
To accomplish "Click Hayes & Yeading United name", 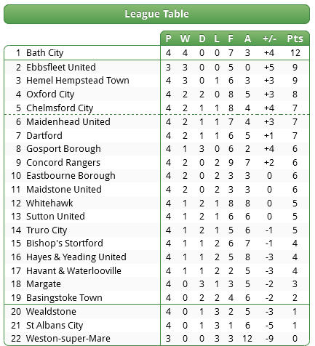I will click(76, 257).
